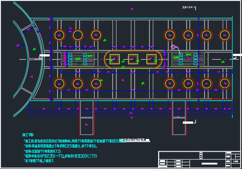Click the note line mentioning C25 concrete
Screen dimensions: 242x169
60,146
